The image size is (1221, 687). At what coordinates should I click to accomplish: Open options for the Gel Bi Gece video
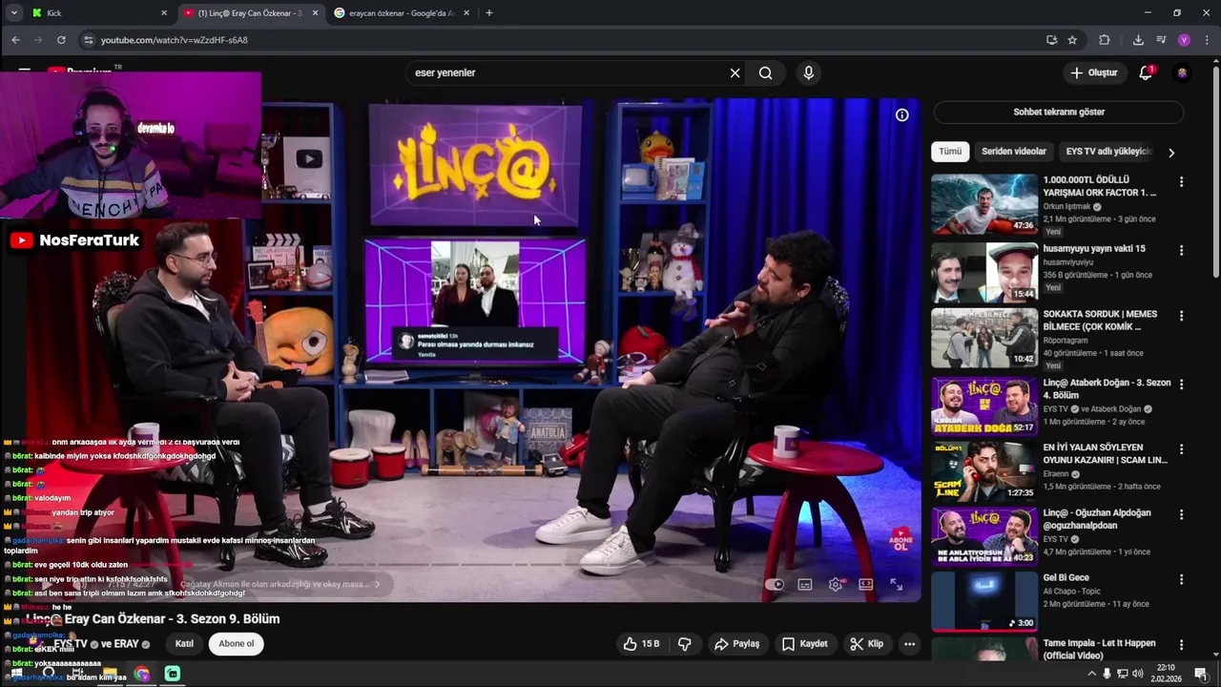click(x=1181, y=579)
